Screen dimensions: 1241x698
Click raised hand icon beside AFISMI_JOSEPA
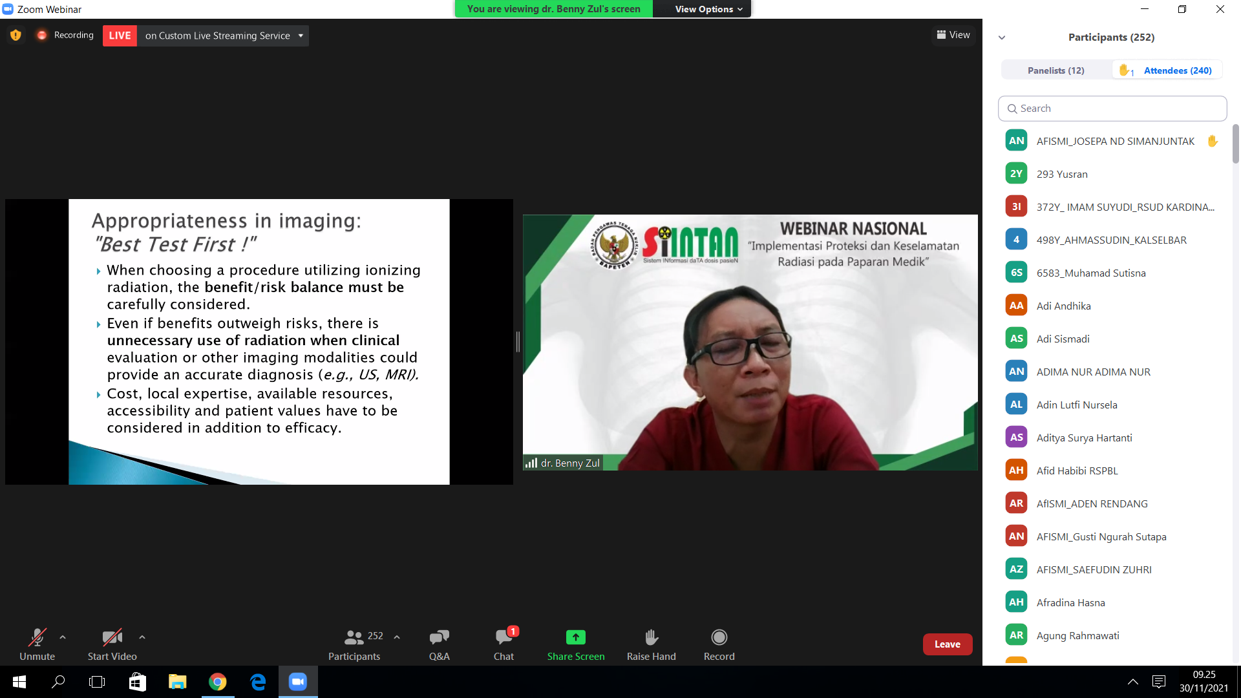click(x=1213, y=141)
